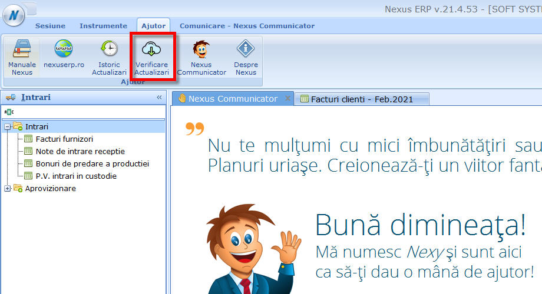The height and width of the screenshot is (294, 542).
Task: Open Nexus Communicator from ribbon
Action: click(x=201, y=57)
